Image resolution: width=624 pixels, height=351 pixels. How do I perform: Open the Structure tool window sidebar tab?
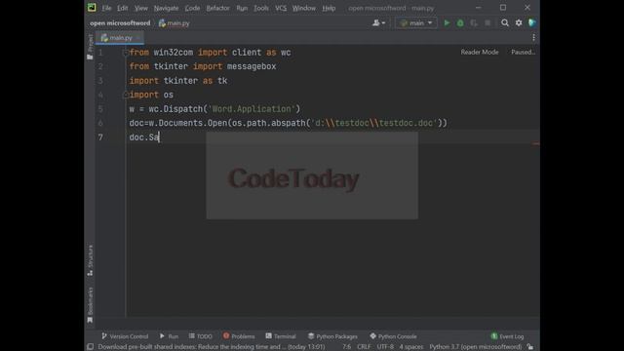pyautogui.click(x=91, y=260)
